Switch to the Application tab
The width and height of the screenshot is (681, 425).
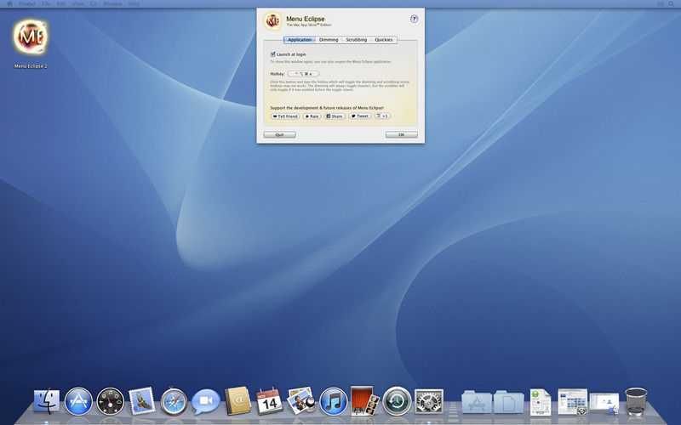(300, 39)
